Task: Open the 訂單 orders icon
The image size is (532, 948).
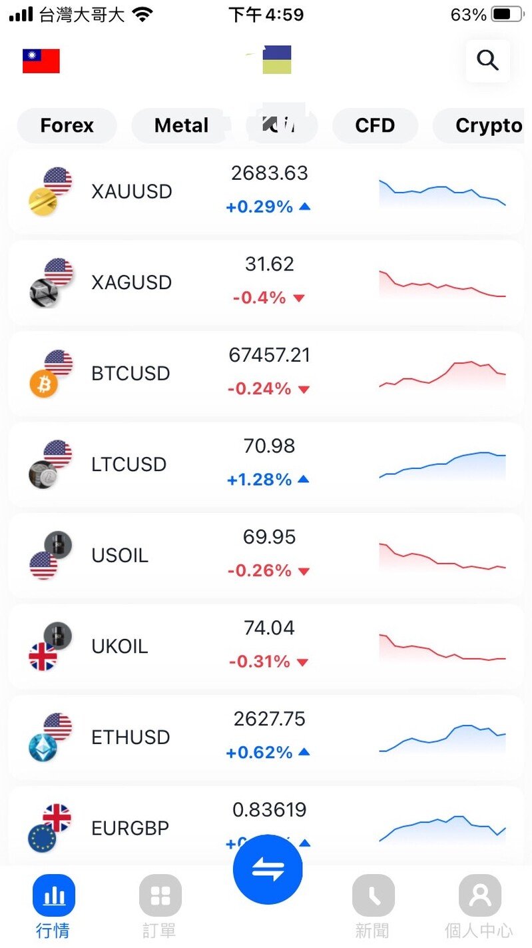Action: click(160, 895)
